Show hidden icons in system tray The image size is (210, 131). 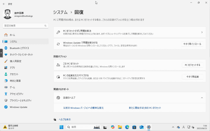(x=173, y=127)
